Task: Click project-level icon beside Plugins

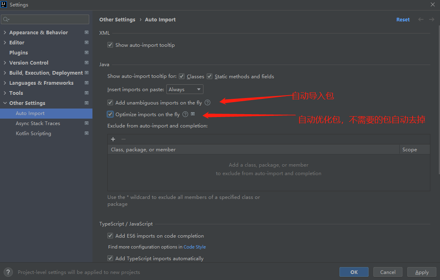Action: [x=86, y=53]
